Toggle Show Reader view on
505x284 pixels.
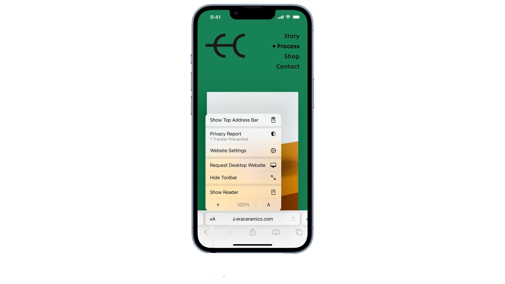point(243,192)
